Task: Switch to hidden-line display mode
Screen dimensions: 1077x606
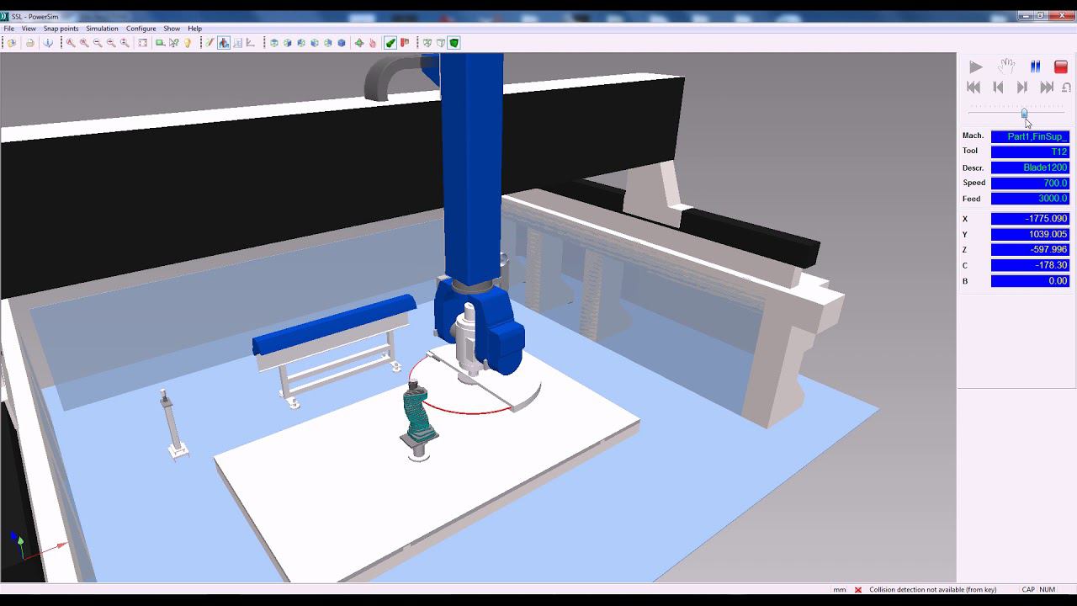Action: click(440, 43)
